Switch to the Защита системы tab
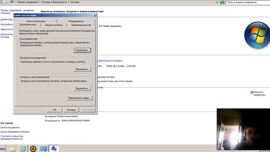Image resolution: width=270 pixels, height=152 pixels. (54, 25)
